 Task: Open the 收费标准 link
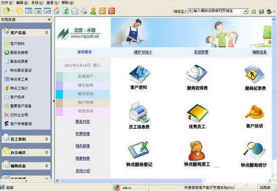point(83,134)
